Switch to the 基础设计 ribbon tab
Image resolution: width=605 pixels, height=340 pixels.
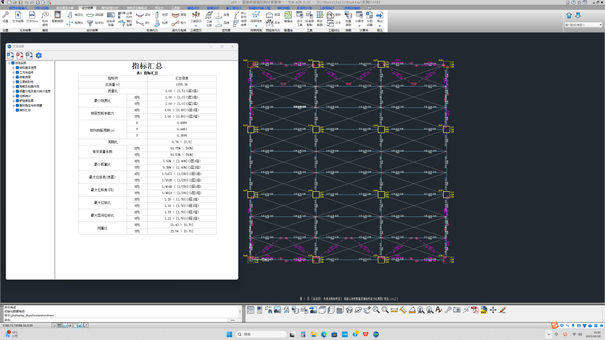[213, 8]
